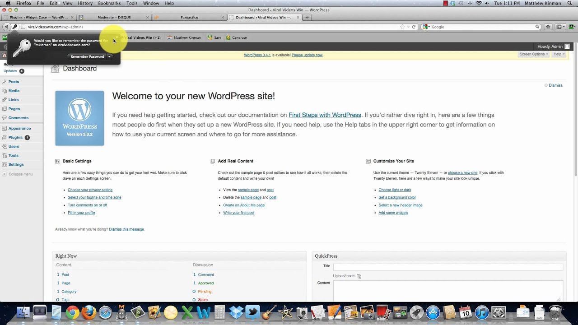Open the Comments section in sidebar
Screen dimensions: 578x325
point(18,118)
